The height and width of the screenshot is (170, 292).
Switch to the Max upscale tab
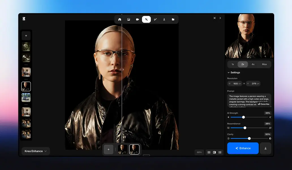264,64
